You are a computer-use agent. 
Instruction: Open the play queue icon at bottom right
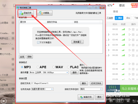pyautogui.click(x=134, y=101)
